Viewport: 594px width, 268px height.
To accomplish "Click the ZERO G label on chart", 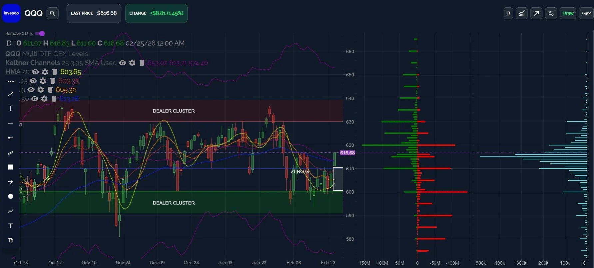I will (300, 171).
